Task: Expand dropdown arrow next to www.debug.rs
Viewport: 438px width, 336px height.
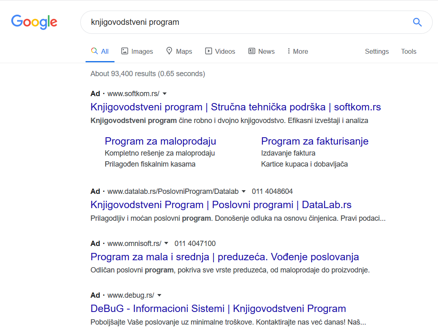Action: [x=159, y=295]
